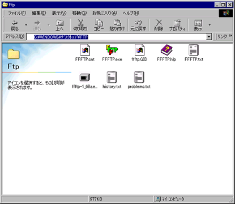Select the FFFTP.cnt file icon
Viewport: 235px width, 204px height.
click(x=85, y=50)
